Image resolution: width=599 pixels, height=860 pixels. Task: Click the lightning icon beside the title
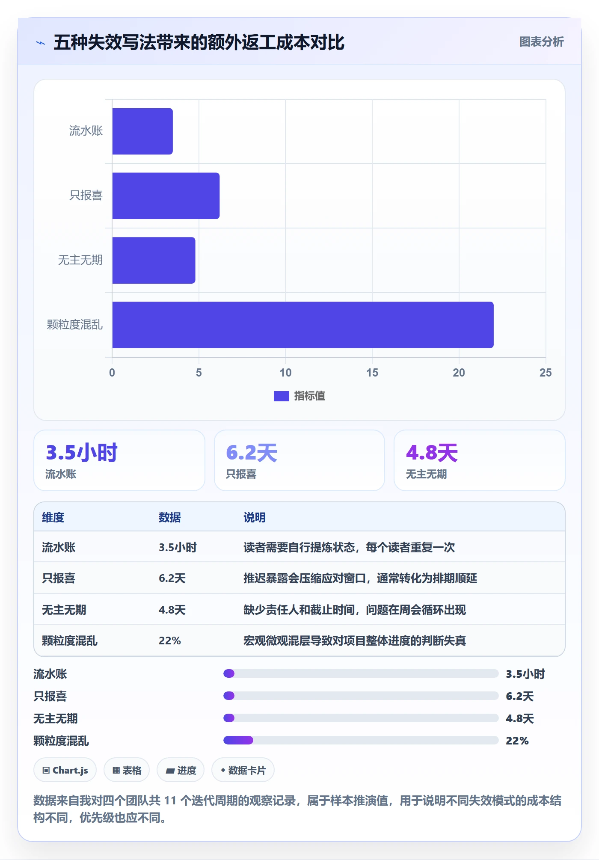click(x=41, y=43)
